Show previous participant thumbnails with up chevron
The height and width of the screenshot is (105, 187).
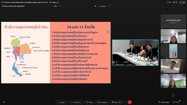click(x=173, y=7)
